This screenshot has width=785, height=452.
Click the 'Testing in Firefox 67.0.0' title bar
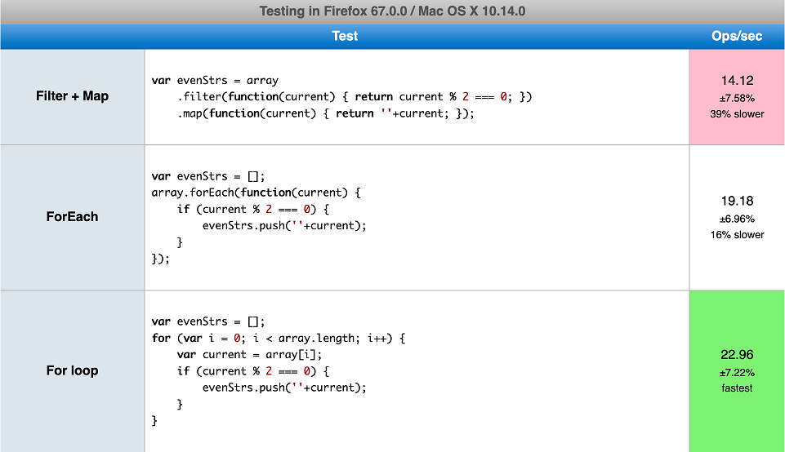(392, 11)
